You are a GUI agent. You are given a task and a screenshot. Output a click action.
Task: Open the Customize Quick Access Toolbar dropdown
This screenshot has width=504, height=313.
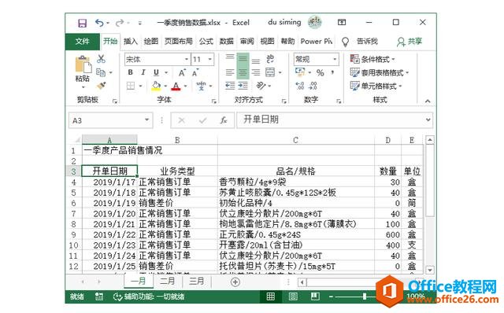tap(140, 23)
